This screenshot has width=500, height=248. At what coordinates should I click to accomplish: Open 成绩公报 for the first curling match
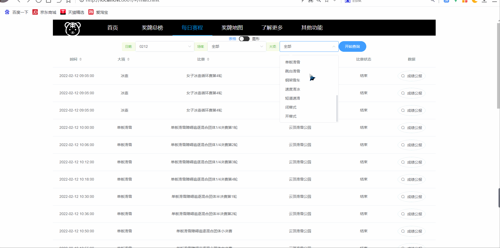coord(411,76)
